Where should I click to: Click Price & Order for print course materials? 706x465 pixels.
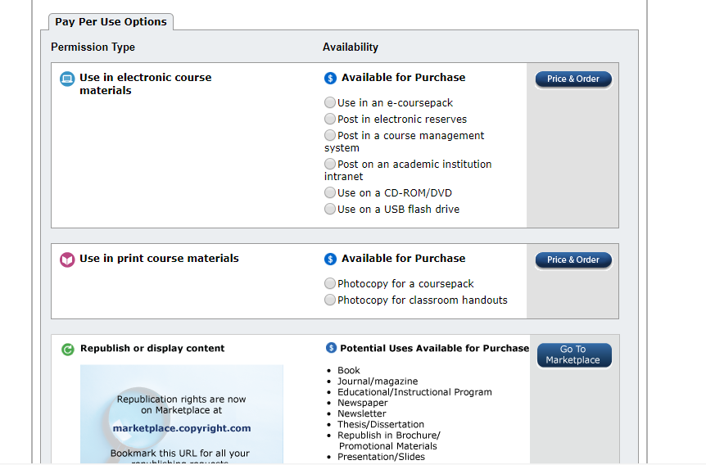coord(573,260)
